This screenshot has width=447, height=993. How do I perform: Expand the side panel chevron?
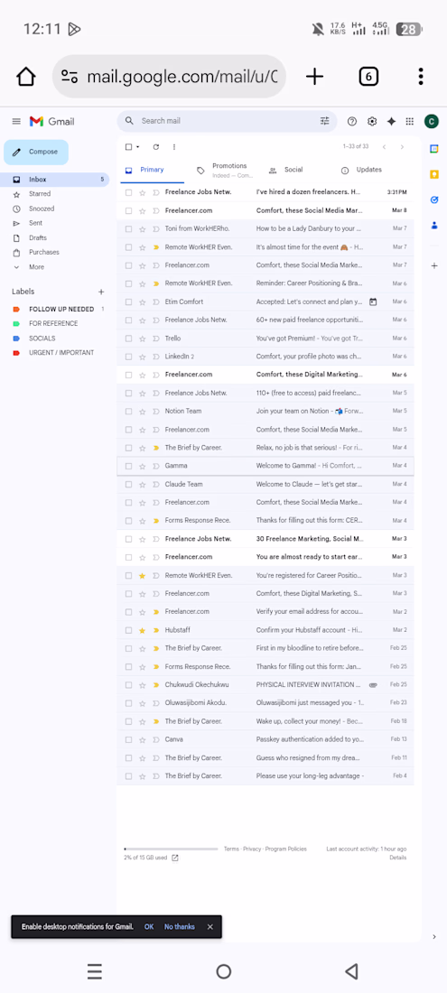click(x=434, y=937)
